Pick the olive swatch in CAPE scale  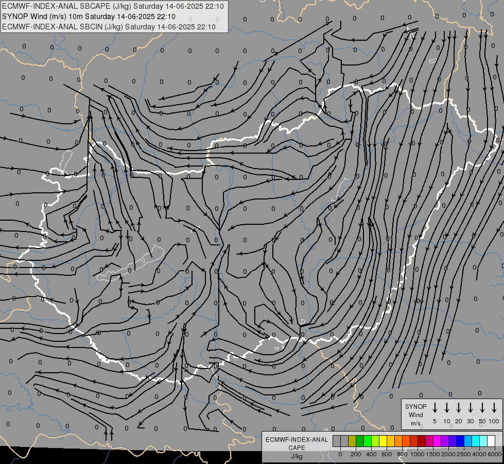tap(352, 441)
